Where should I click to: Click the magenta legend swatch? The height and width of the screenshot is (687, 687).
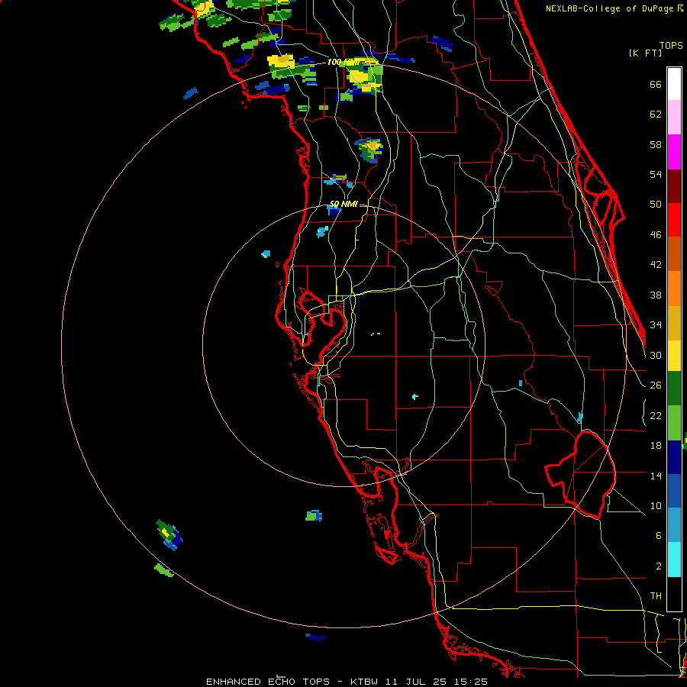point(674,152)
